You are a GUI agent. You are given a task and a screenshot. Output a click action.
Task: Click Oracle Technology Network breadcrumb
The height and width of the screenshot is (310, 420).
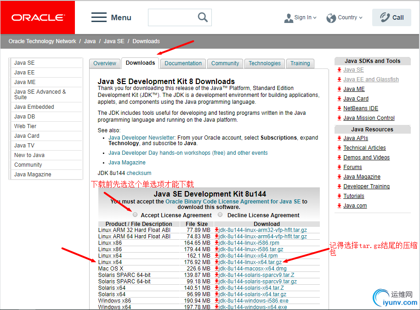click(x=42, y=41)
